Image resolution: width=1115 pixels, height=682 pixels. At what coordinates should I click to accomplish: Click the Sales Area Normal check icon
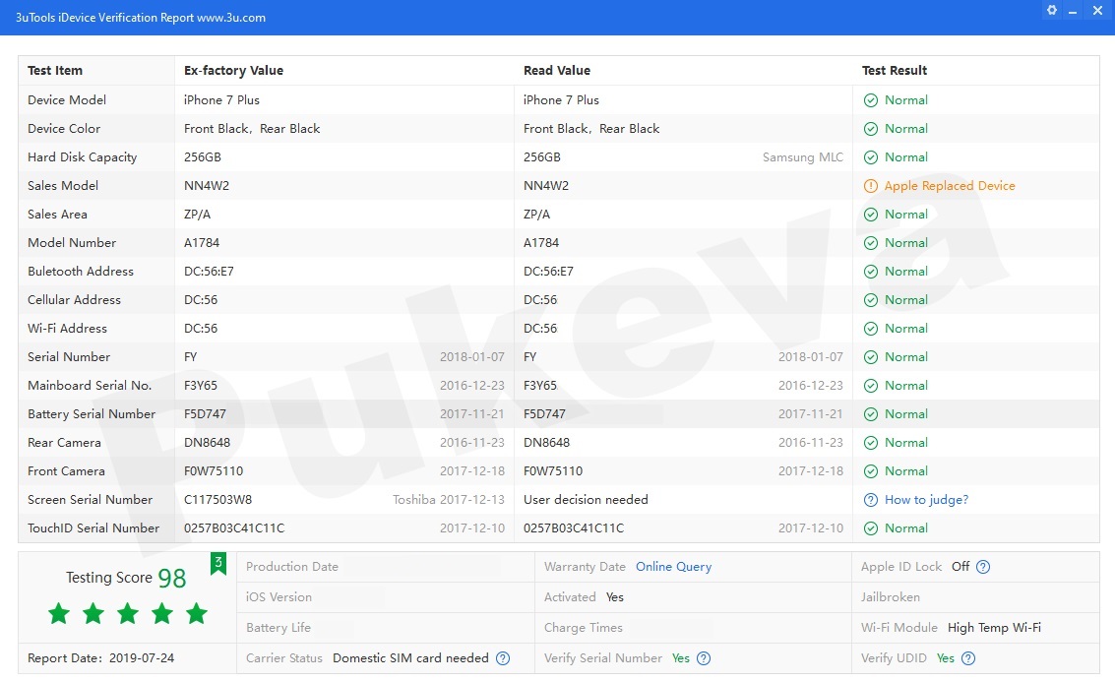coord(870,215)
